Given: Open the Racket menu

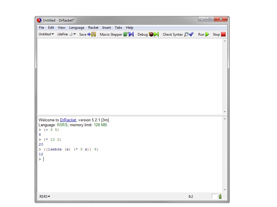Looking at the screenshot, I should 93,28.
